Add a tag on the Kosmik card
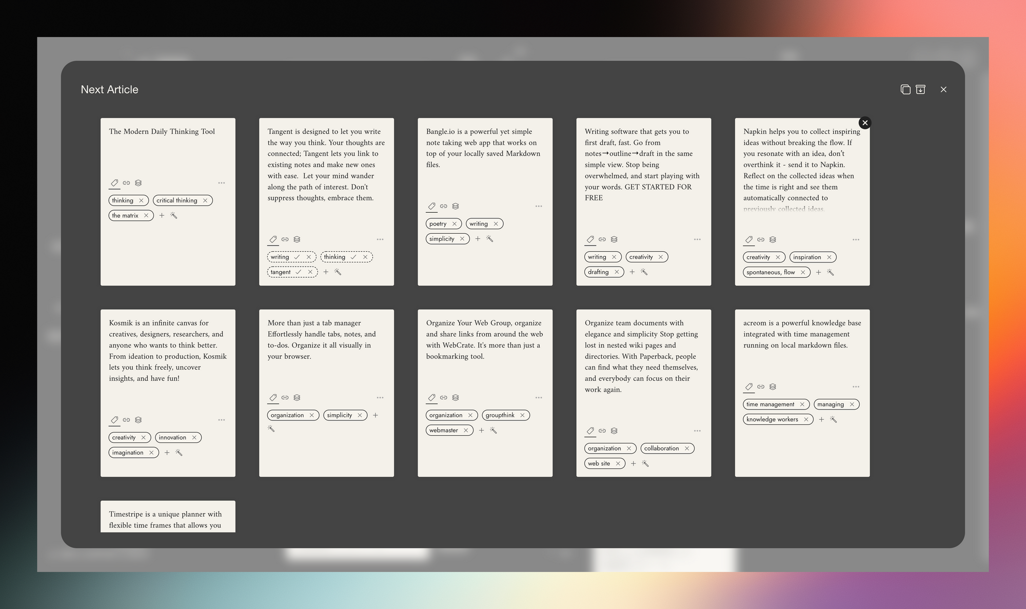This screenshot has width=1026, height=609. pyautogui.click(x=167, y=453)
